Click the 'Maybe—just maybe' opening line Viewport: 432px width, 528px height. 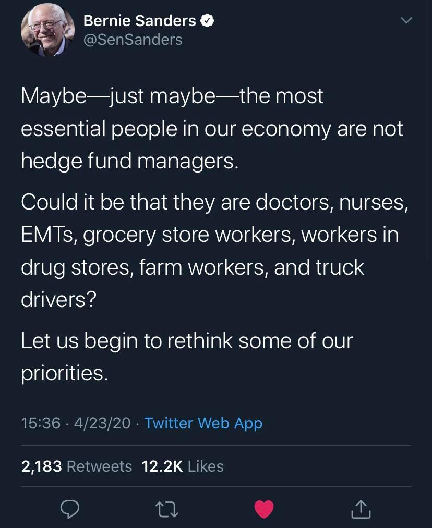pos(172,96)
